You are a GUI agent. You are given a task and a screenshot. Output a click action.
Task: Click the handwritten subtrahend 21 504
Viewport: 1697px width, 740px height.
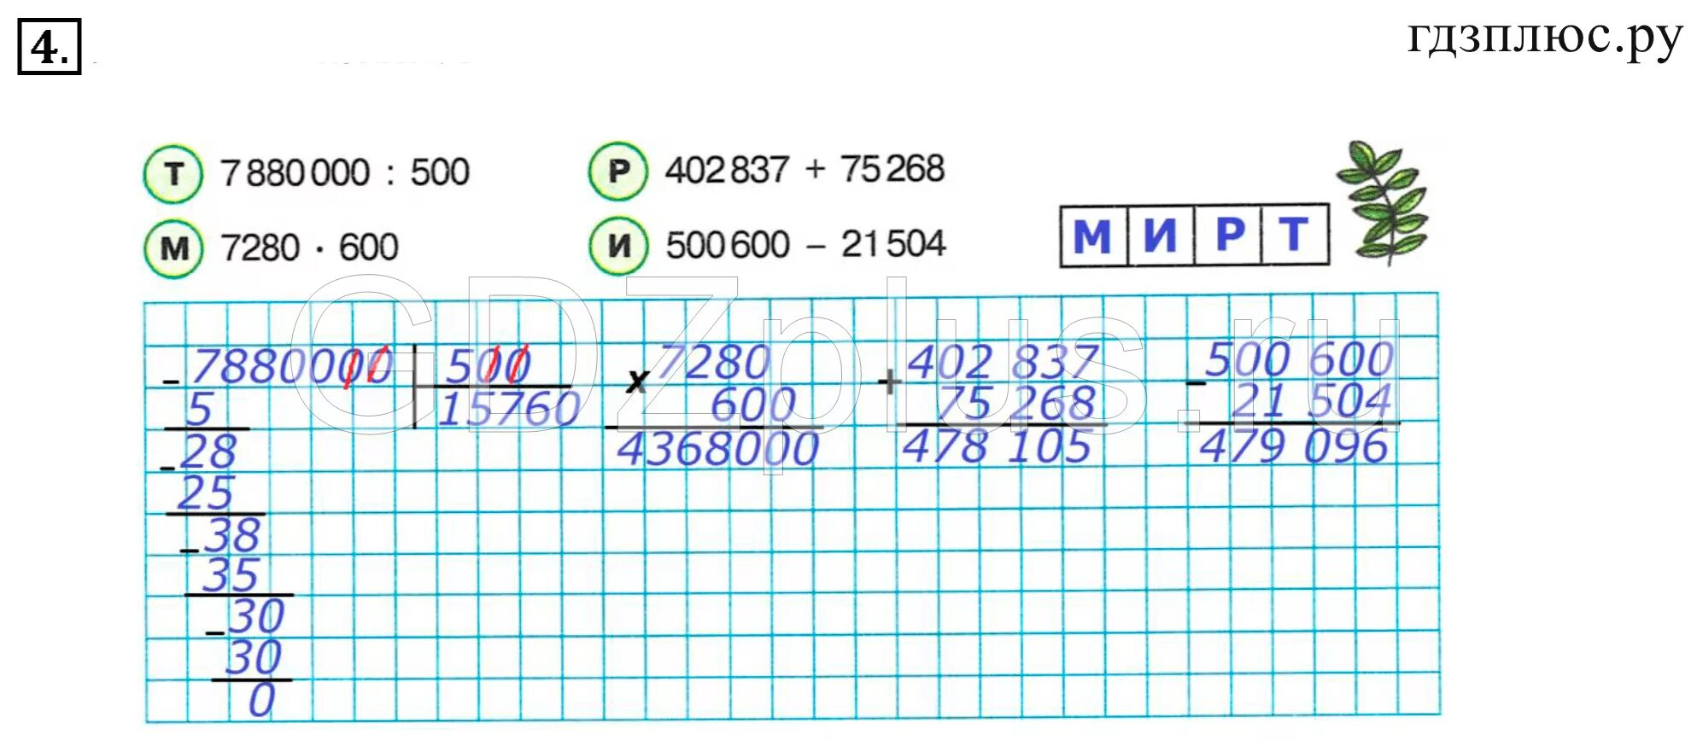[x=1312, y=400]
